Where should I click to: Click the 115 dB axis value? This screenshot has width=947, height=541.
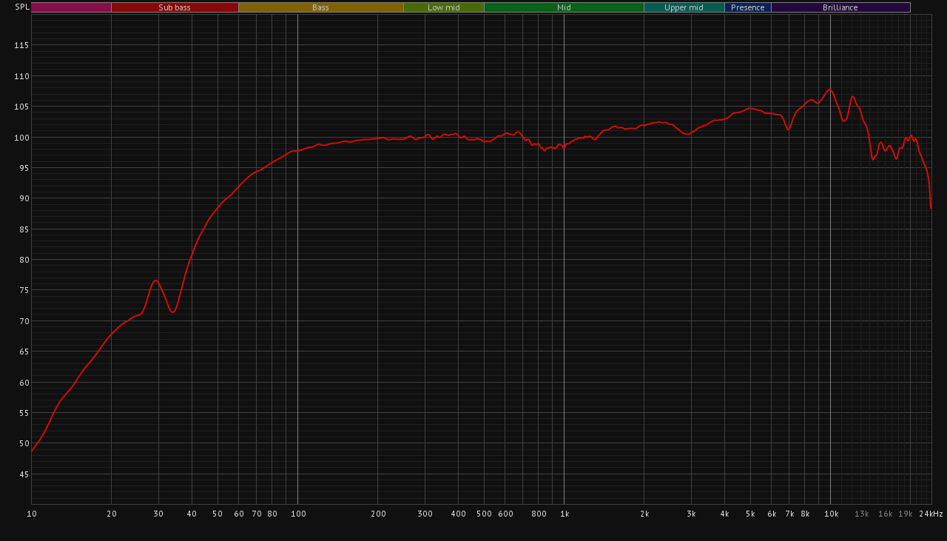[21, 45]
